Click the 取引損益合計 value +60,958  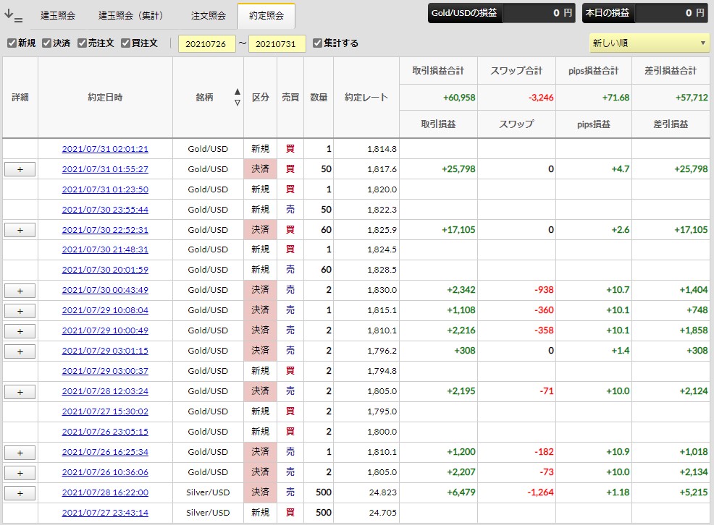(x=459, y=98)
